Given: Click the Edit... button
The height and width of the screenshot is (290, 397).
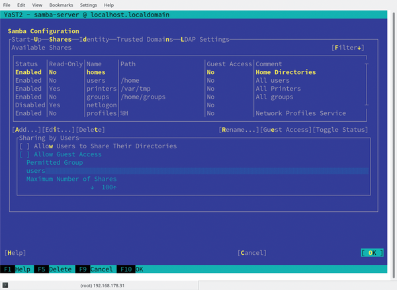Looking at the screenshot, I should coord(58,130).
